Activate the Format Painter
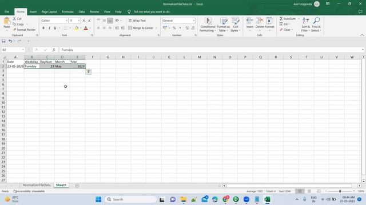This screenshot has height=205, width=366. pos(24,30)
